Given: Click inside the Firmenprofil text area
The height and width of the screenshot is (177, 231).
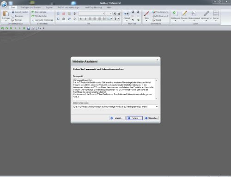Looking at the screenshot, I should [114, 89].
